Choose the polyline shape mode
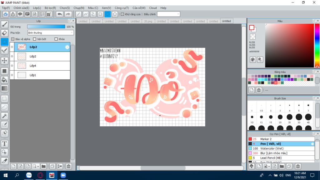This screenshot has width=320, height=180. point(86,14)
